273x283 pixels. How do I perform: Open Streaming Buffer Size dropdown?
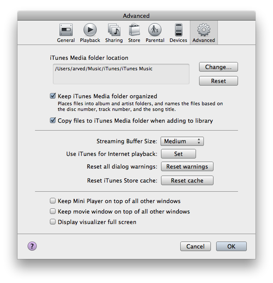tap(182, 141)
